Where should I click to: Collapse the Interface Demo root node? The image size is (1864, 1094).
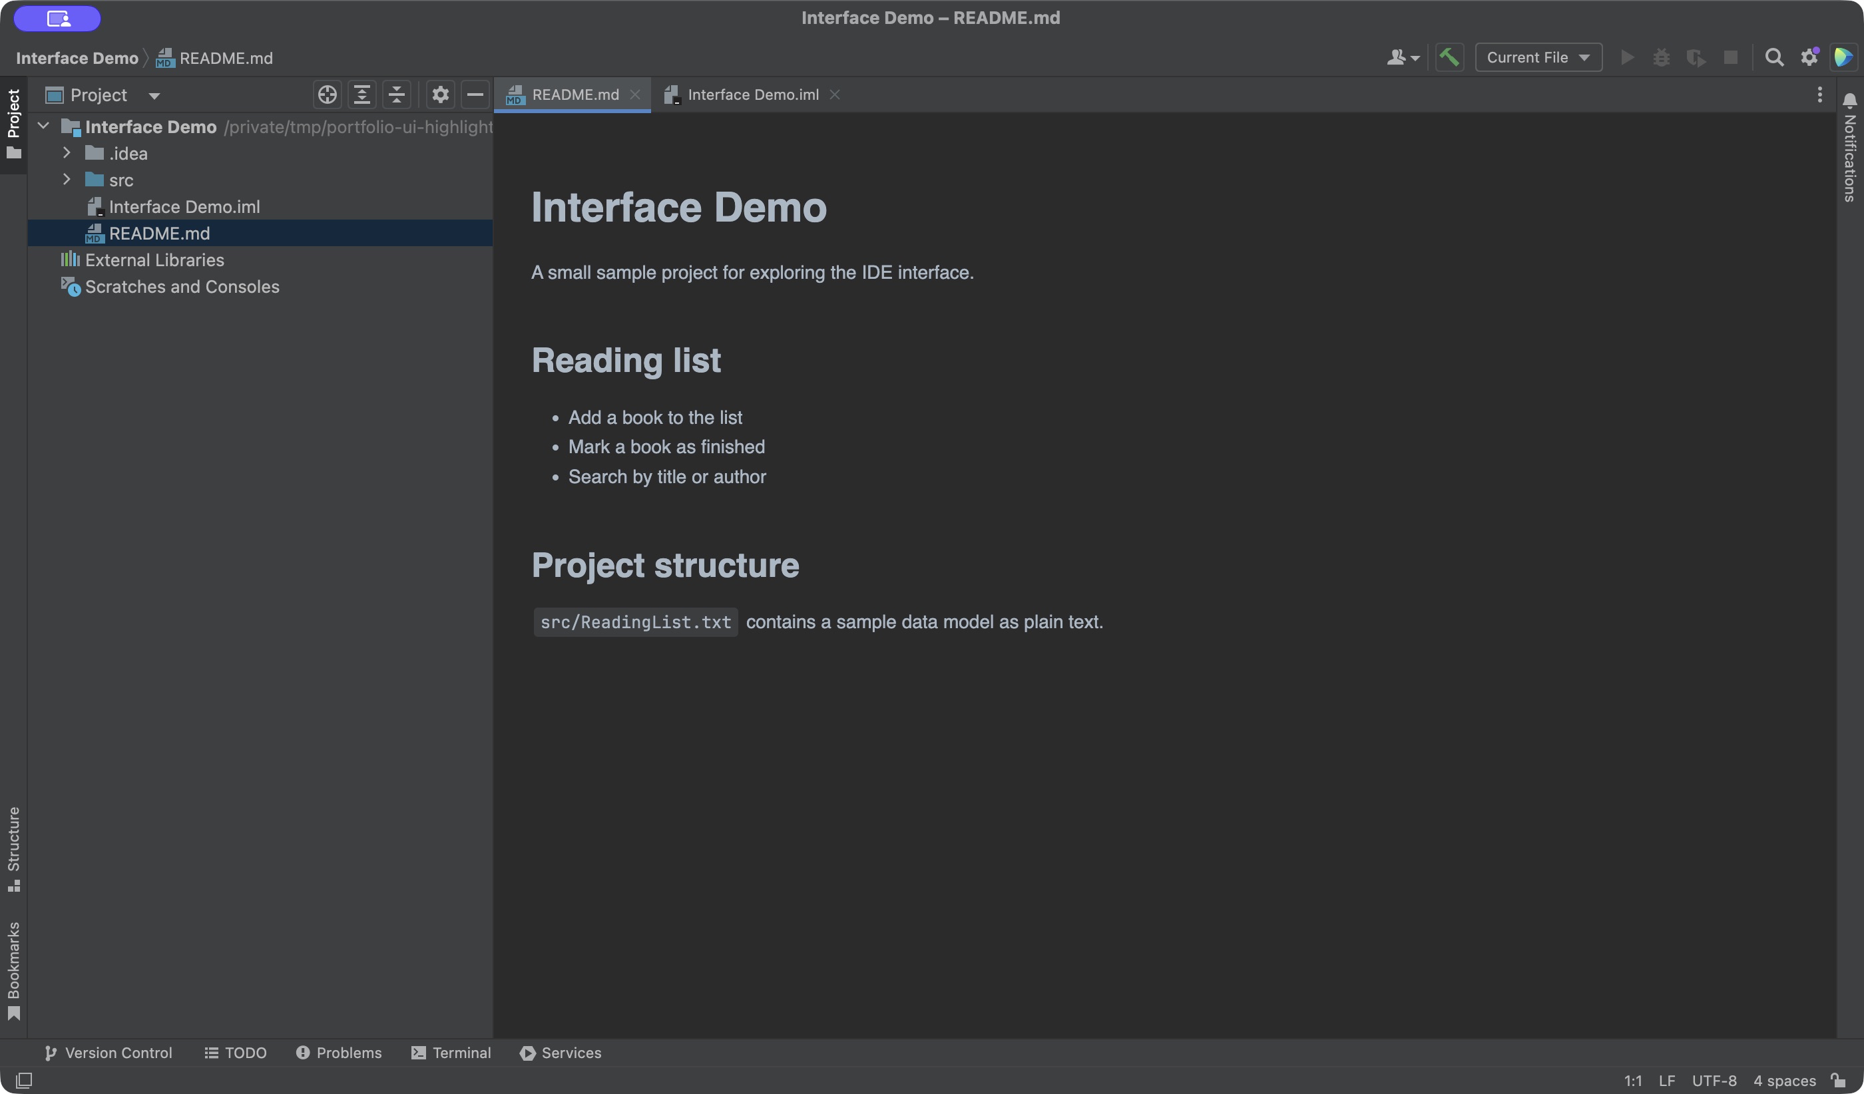[43, 126]
